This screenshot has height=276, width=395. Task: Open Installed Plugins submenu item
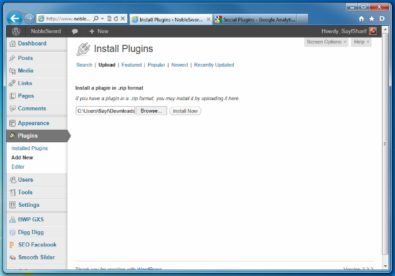[30, 148]
